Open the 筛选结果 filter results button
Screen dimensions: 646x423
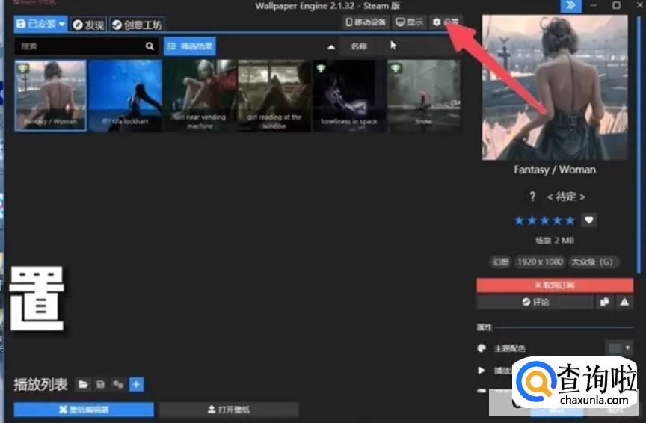pos(190,46)
